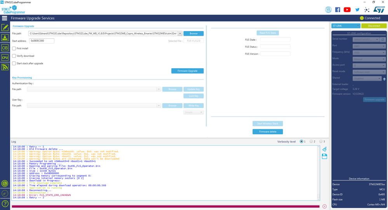Click FUS Version output field
Screen dimensions: 388x210
pos(275,54)
